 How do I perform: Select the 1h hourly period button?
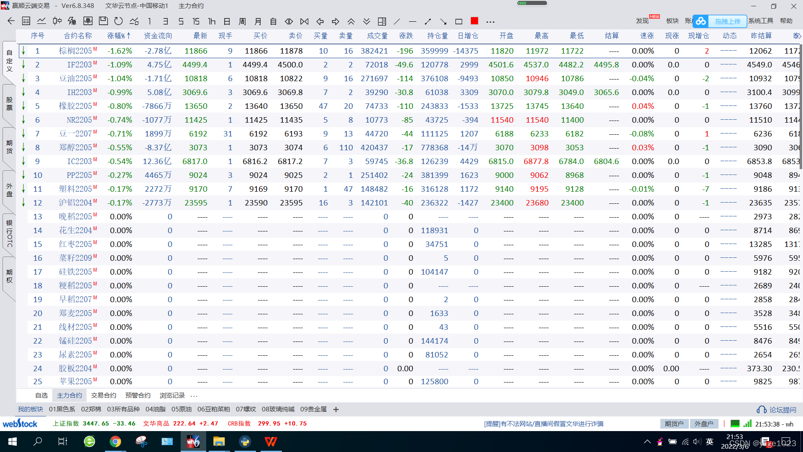pyautogui.click(x=212, y=21)
